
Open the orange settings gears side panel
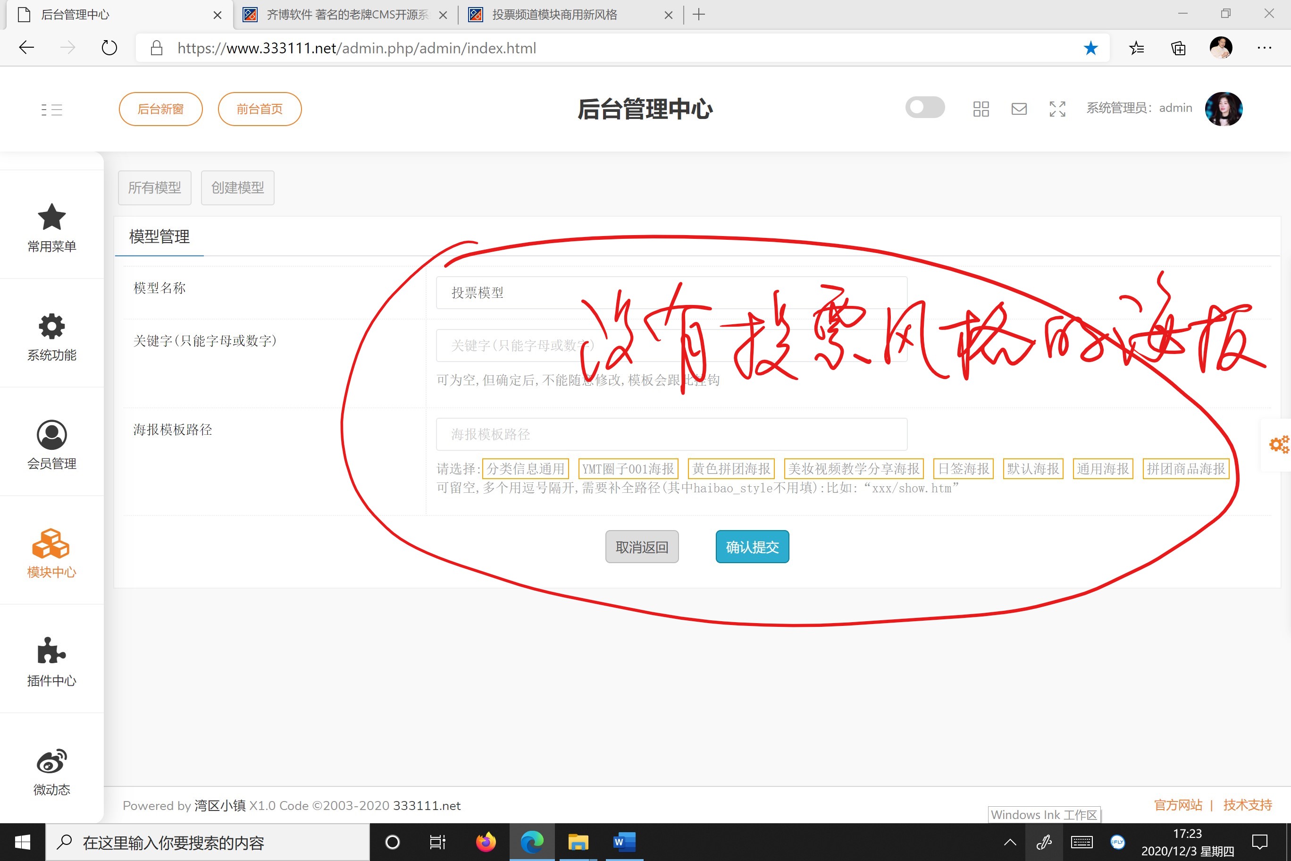pyautogui.click(x=1278, y=444)
